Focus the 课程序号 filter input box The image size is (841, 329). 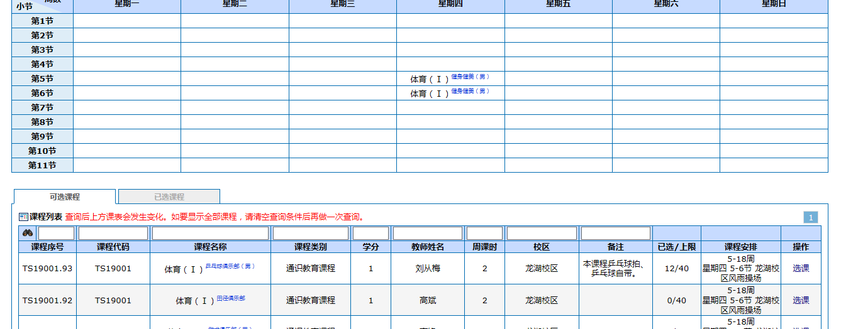(57, 233)
